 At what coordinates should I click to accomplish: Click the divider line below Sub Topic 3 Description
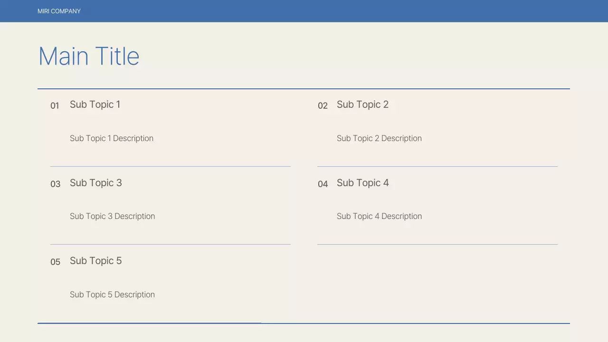coord(170,244)
